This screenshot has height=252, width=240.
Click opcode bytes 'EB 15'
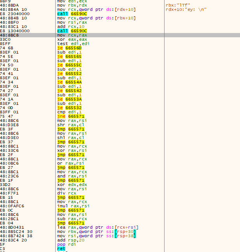(7, 198)
